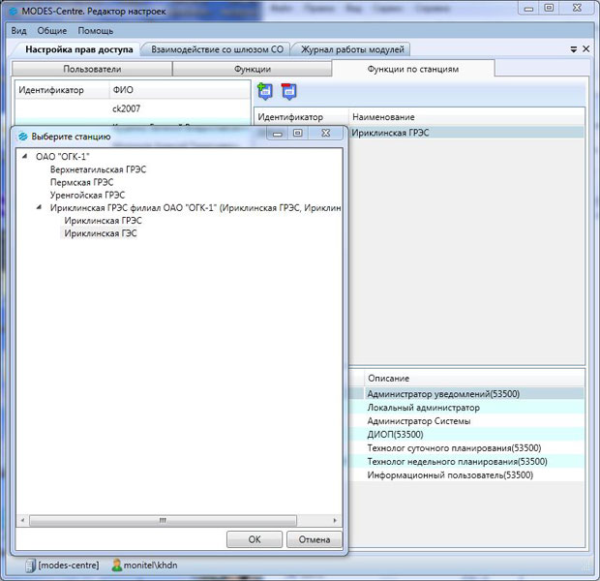Open the Пользователи sub-tab
Viewport: 600px width, 581px height.
(92, 69)
